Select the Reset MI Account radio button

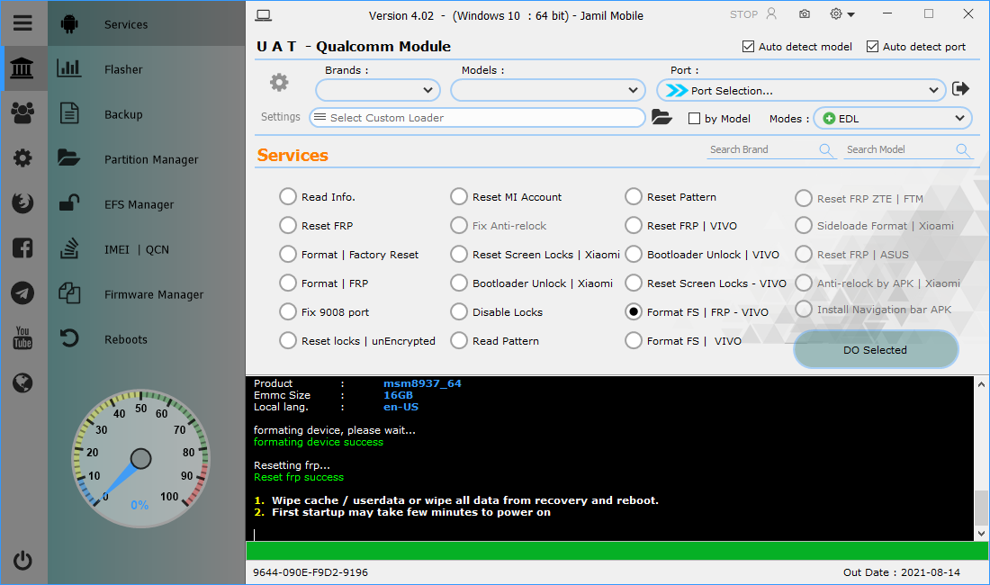459,196
